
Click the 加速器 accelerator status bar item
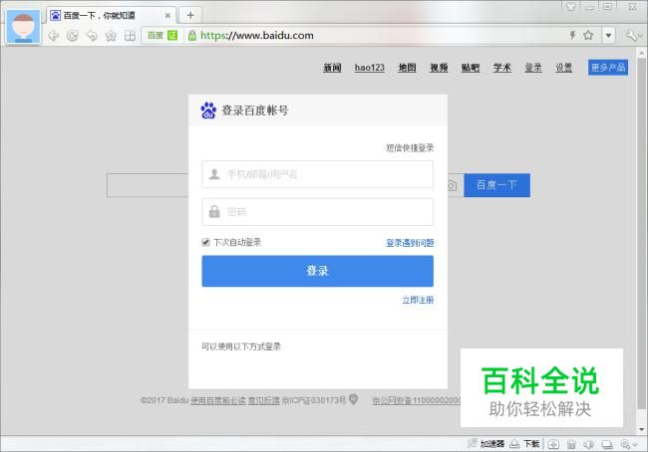[x=486, y=444]
